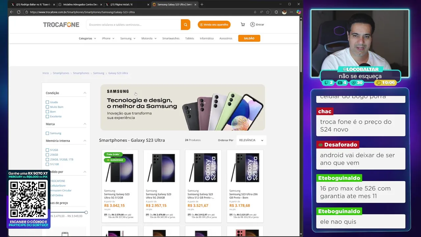Click the Entrar user profile icon

click(x=253, y=24)
